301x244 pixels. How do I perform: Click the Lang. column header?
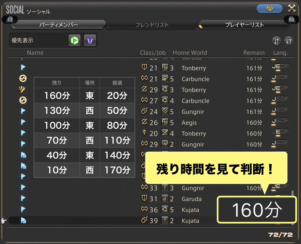click(280, 53)
